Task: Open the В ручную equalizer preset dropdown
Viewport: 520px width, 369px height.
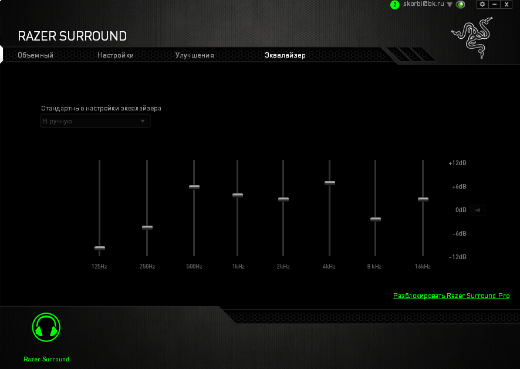Action: pos(95,121)
